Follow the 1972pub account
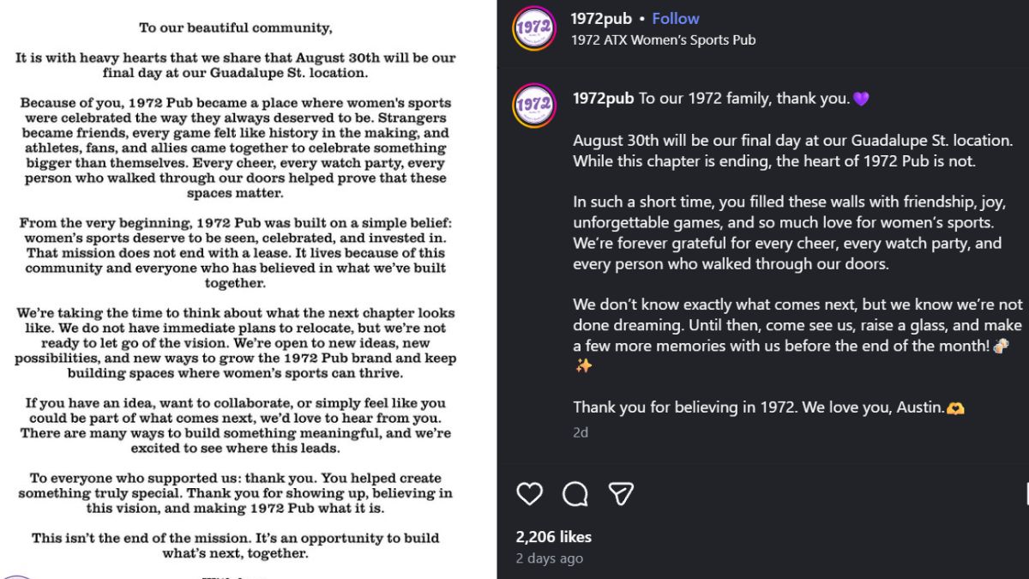Image resolution: width=1029 pixels, height=579 pixels. 676,18
